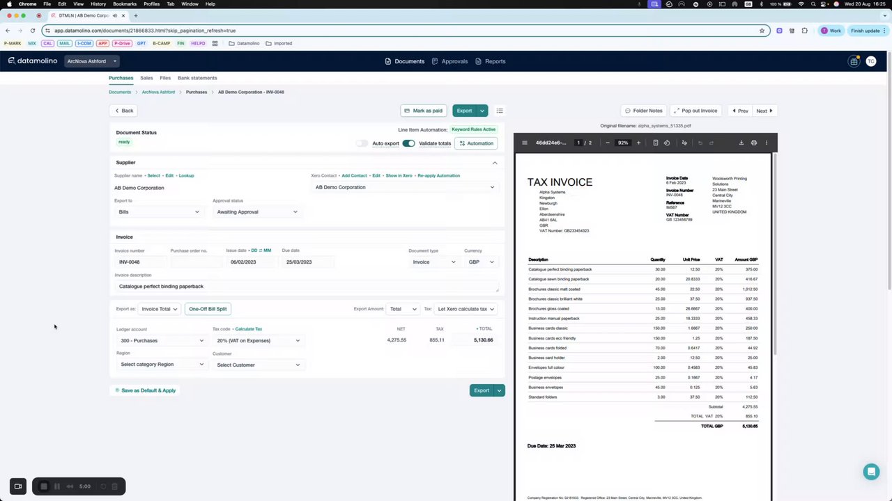This screenshot has width=892, height=501.
Task: Click the Automation button
Action: pyautogui.click(x=477, y=143)
